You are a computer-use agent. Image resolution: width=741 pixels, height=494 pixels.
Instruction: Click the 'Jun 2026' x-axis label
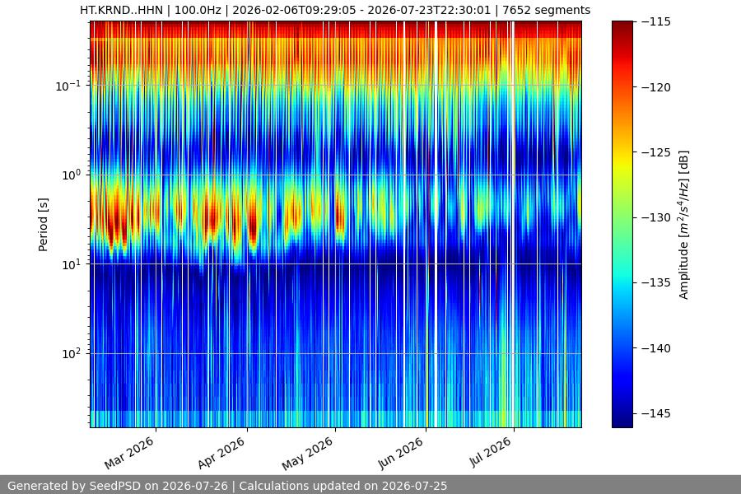[400, 453]
